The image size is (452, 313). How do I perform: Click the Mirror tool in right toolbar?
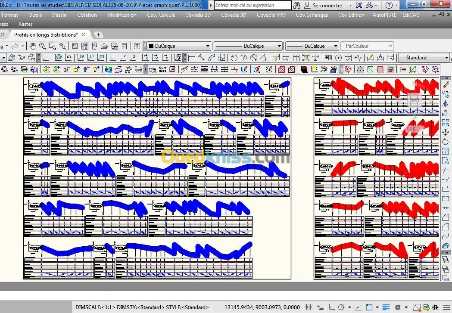click(446, 104)
